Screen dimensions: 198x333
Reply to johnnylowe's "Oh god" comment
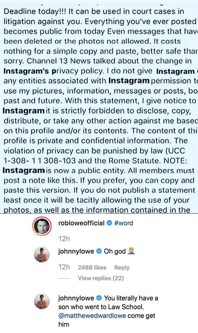122,267
